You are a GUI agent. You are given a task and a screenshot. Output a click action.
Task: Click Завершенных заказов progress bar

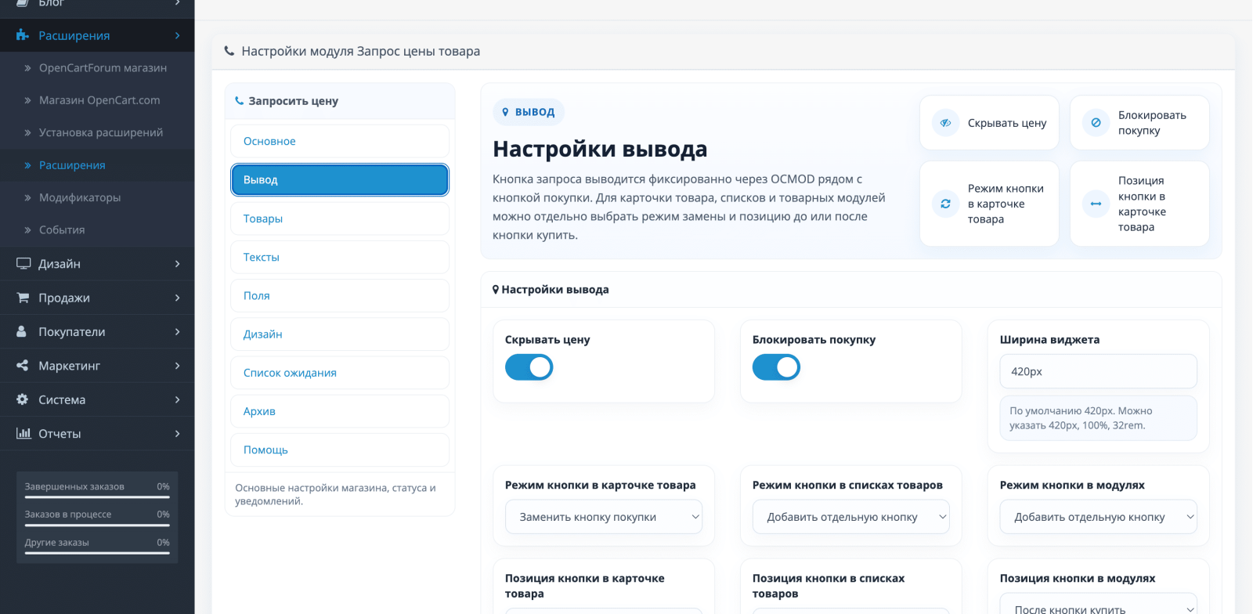pyautogui.click(x=97, y=497)
